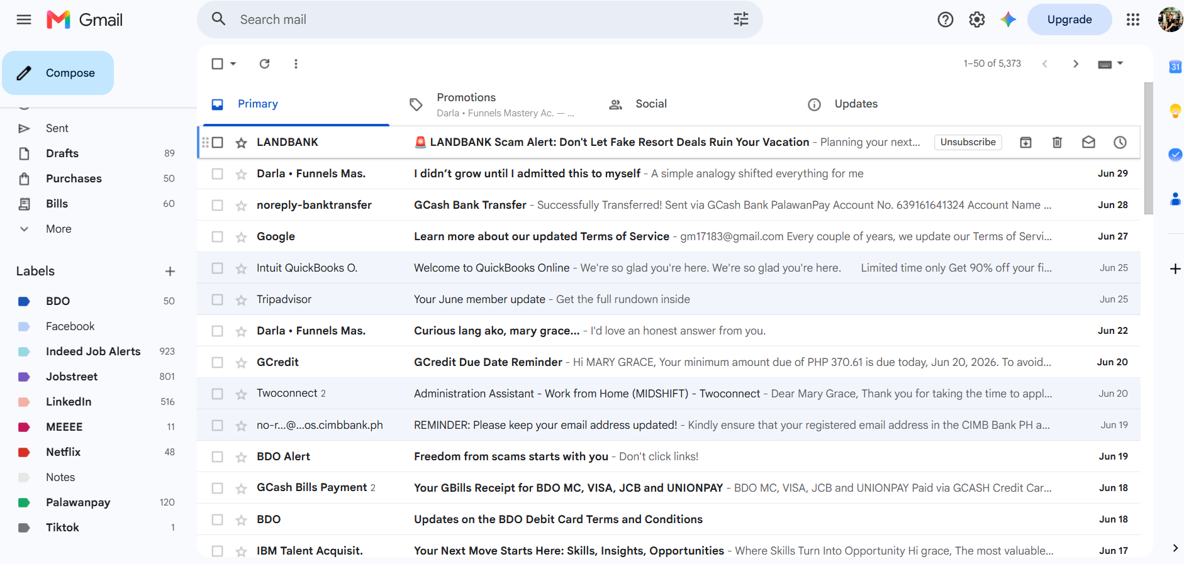The image size is (1184, 564).
Task: Unsubscribe from LANDBANK emails
Action: click(x=968, y=142)
